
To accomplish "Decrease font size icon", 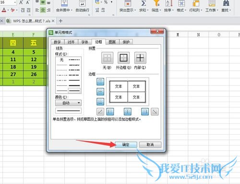I will click(x=27, y=2).
